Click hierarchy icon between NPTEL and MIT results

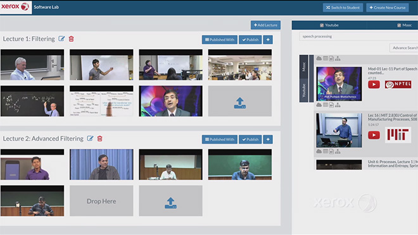338,105
